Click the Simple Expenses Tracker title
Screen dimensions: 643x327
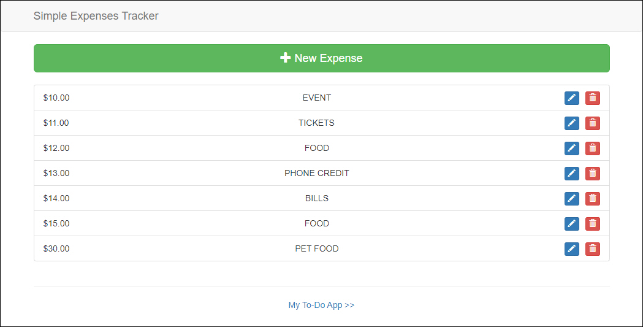pyautogui.click(x=96, y=15)
